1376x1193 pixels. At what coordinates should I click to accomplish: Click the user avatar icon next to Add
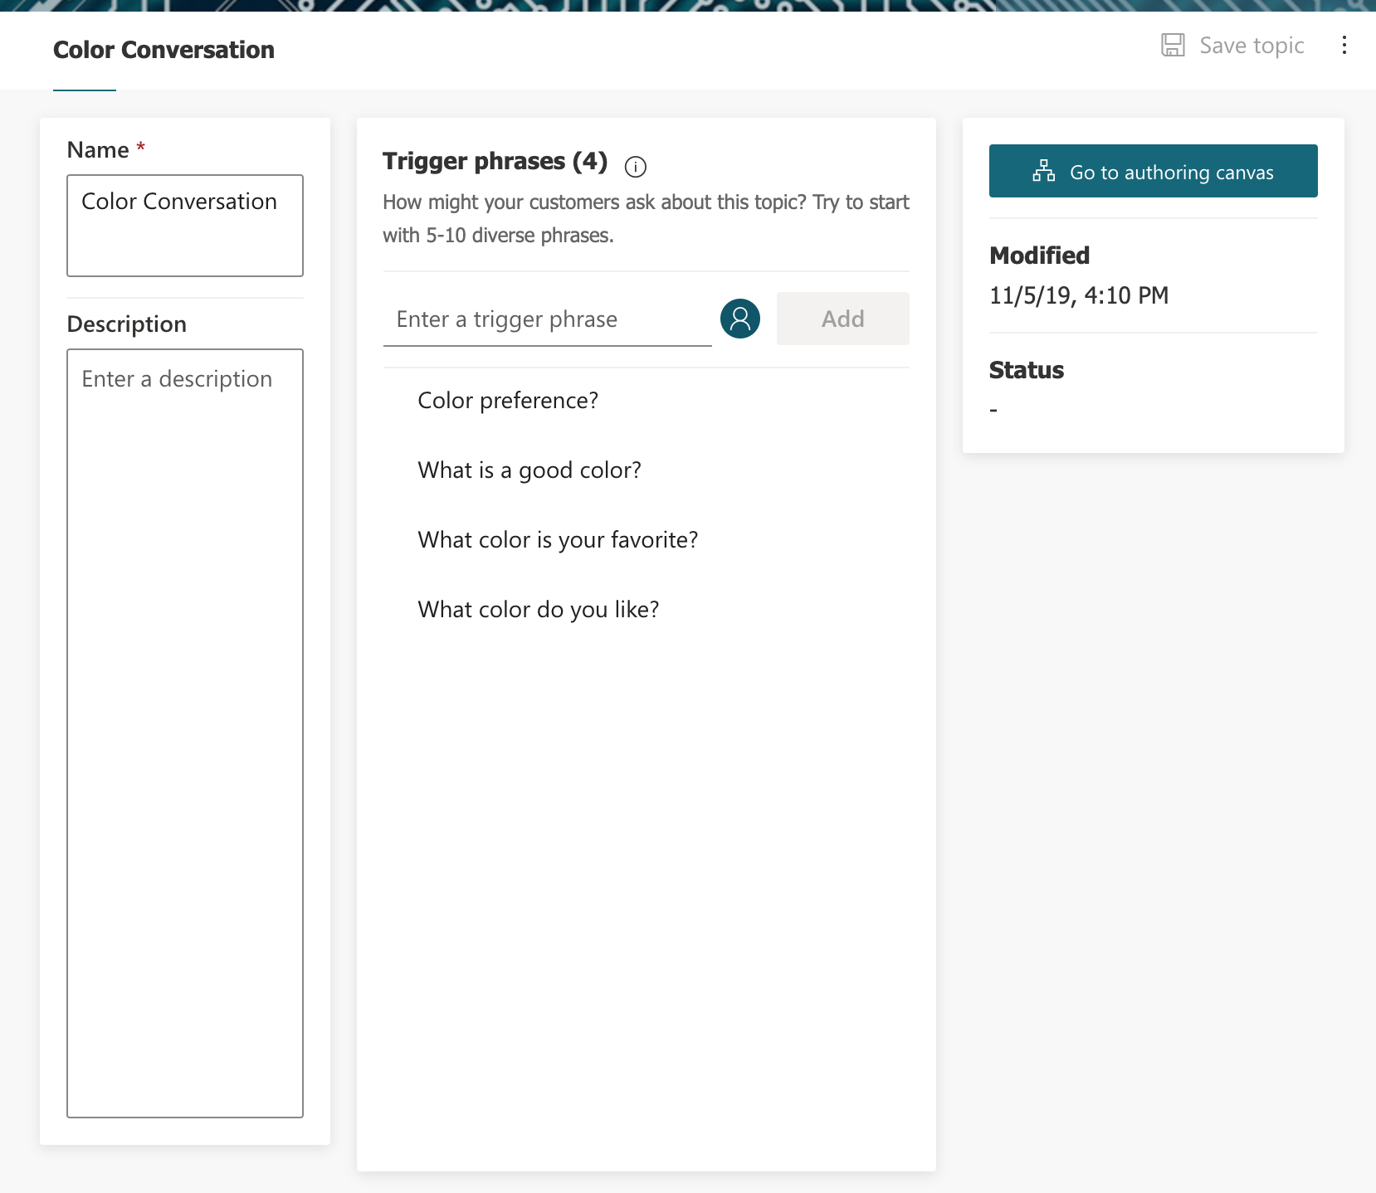[x=739, y=318]
